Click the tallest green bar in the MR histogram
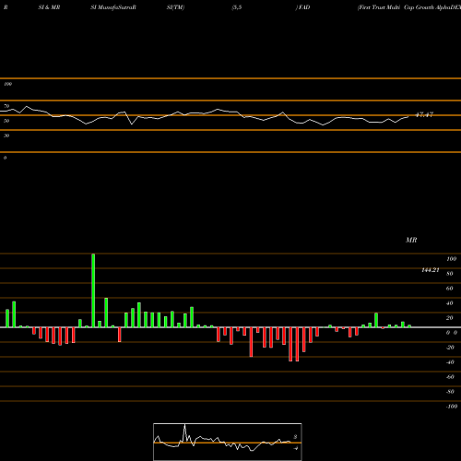 (x=93, y=290)
